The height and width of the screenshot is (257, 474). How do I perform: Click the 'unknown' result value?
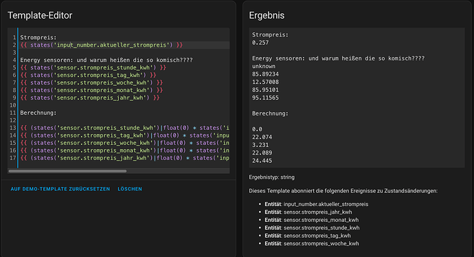pos(264,66)
